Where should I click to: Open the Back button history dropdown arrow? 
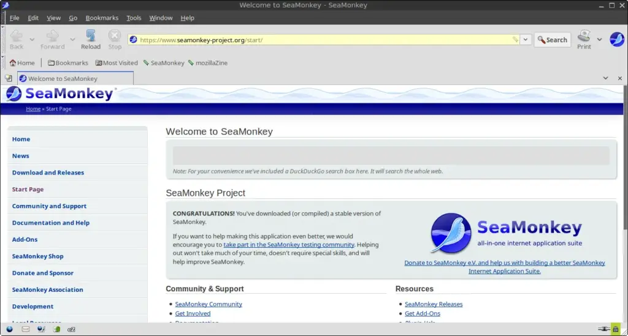(32, 40)
